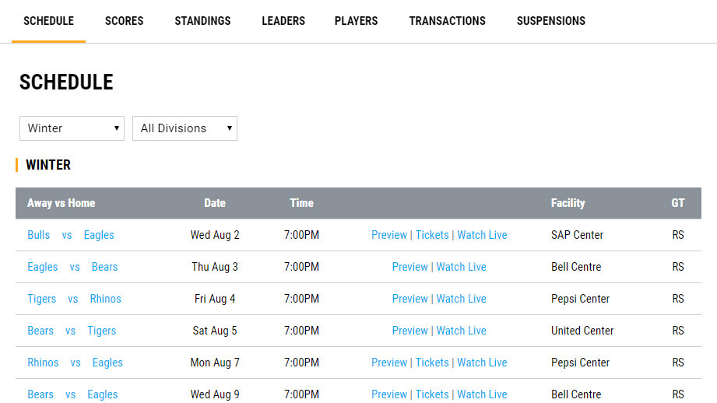
Task: Click the Schedule tab
Action: [48, 21]
